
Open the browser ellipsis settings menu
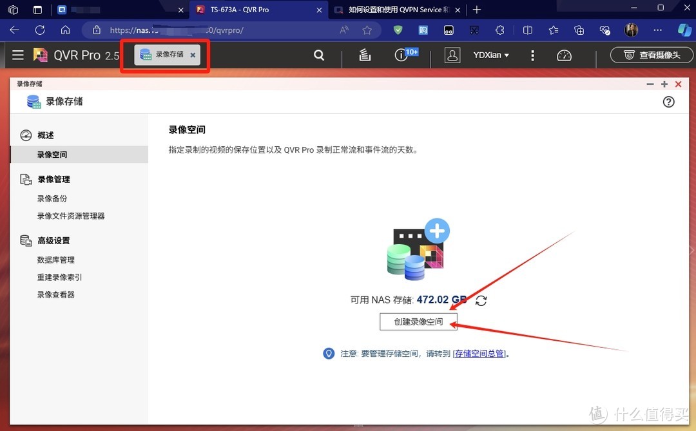pos(657,30)
